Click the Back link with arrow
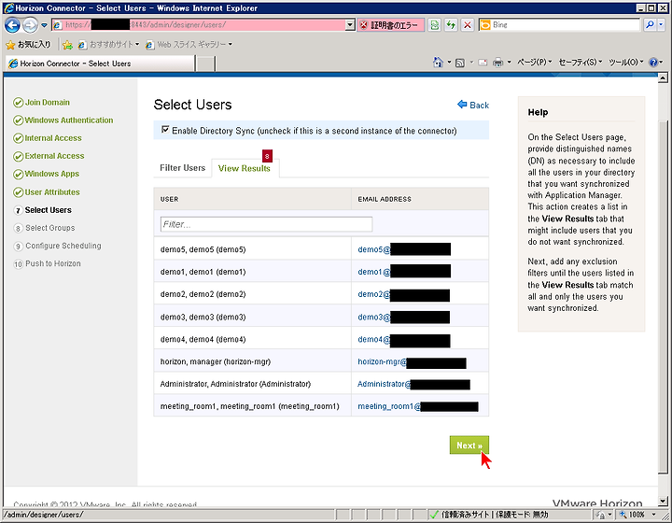 click(x=473, y=105)
